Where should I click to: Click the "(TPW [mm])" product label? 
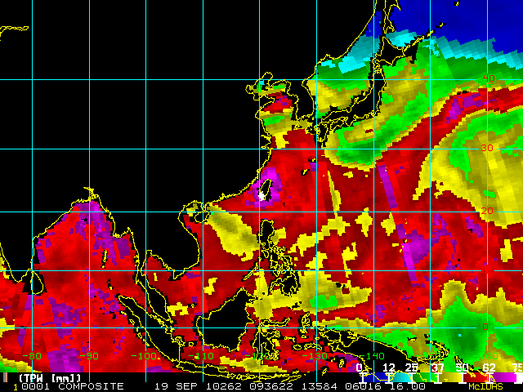click(x=50, y=378)
